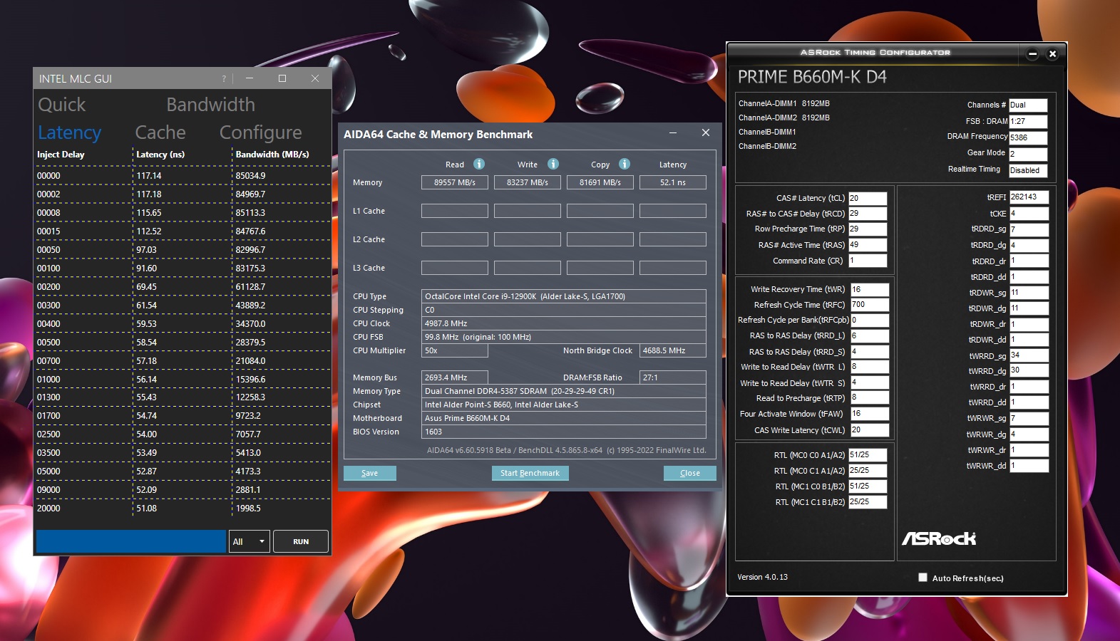Switch to the Quick tab
Viewport: 1120px width, 641px height.
61,105
